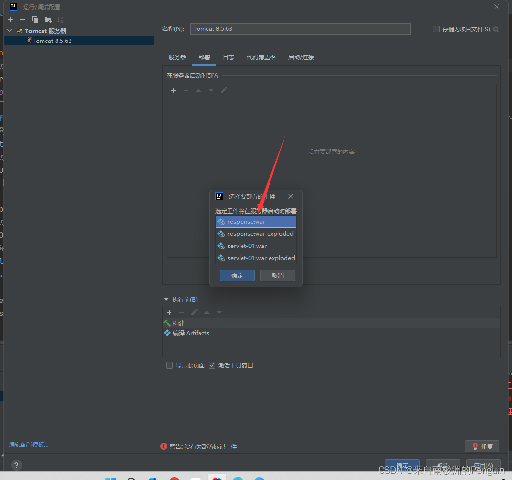512x480 pixels.
Task: Confirm run configuration dialog with 确定
Action: click(x=402, y=465)
